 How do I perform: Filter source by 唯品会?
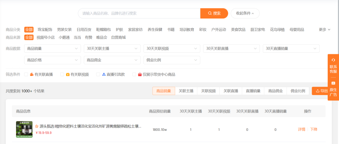102,37
